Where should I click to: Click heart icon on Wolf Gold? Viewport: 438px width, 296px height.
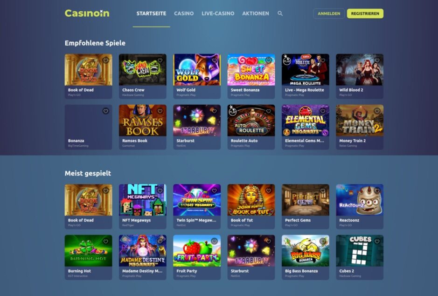[x=214, y=60]
